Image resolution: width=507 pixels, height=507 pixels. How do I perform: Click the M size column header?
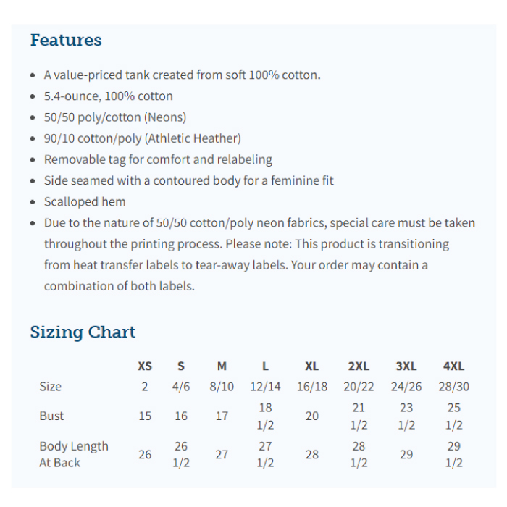[x=222, y=366]
